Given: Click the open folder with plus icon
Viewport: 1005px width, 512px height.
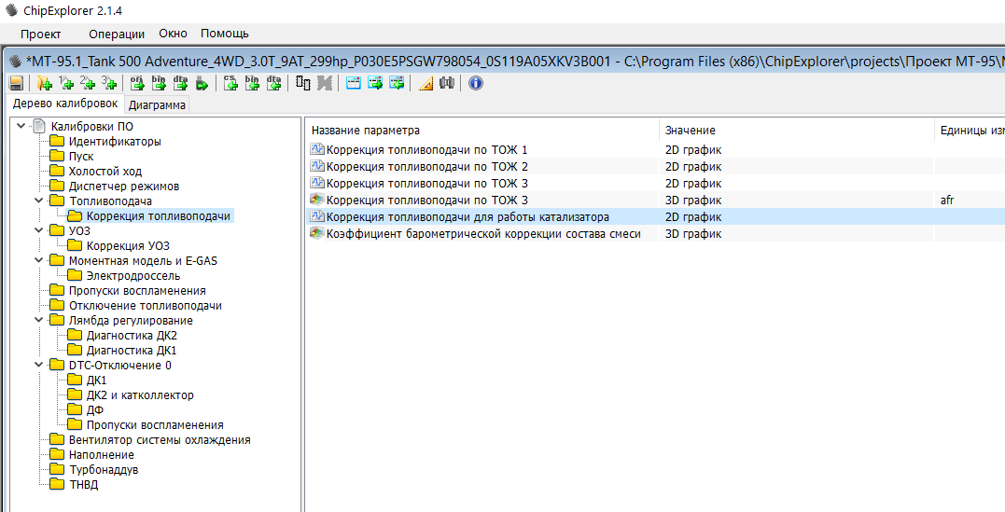Looking at the screenshot, I should coord(43,83).
